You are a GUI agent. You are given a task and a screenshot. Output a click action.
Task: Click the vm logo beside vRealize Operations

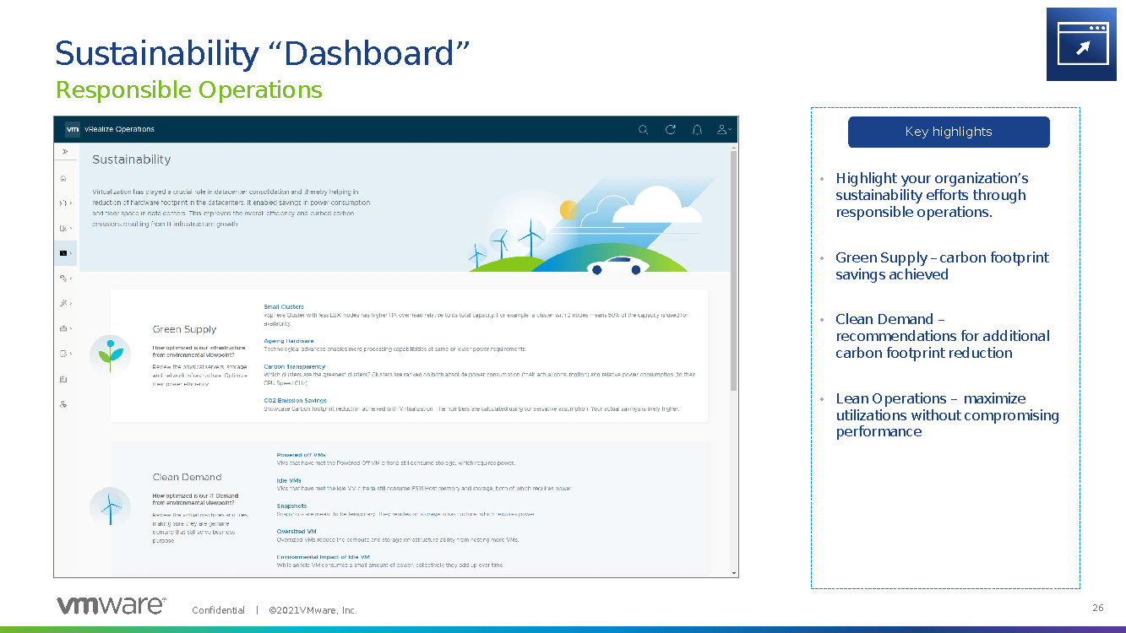click(73, 130)
